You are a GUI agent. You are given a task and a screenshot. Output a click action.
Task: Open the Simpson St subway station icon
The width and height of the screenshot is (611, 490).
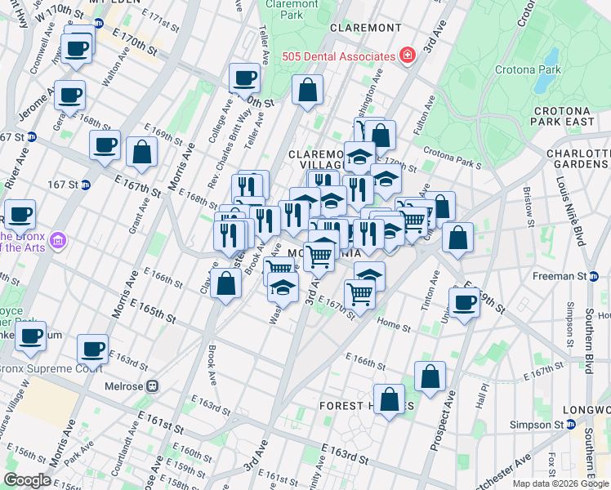point(570,425)
